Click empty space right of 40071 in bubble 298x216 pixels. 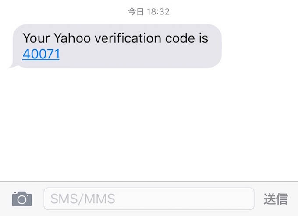point(139,55)
